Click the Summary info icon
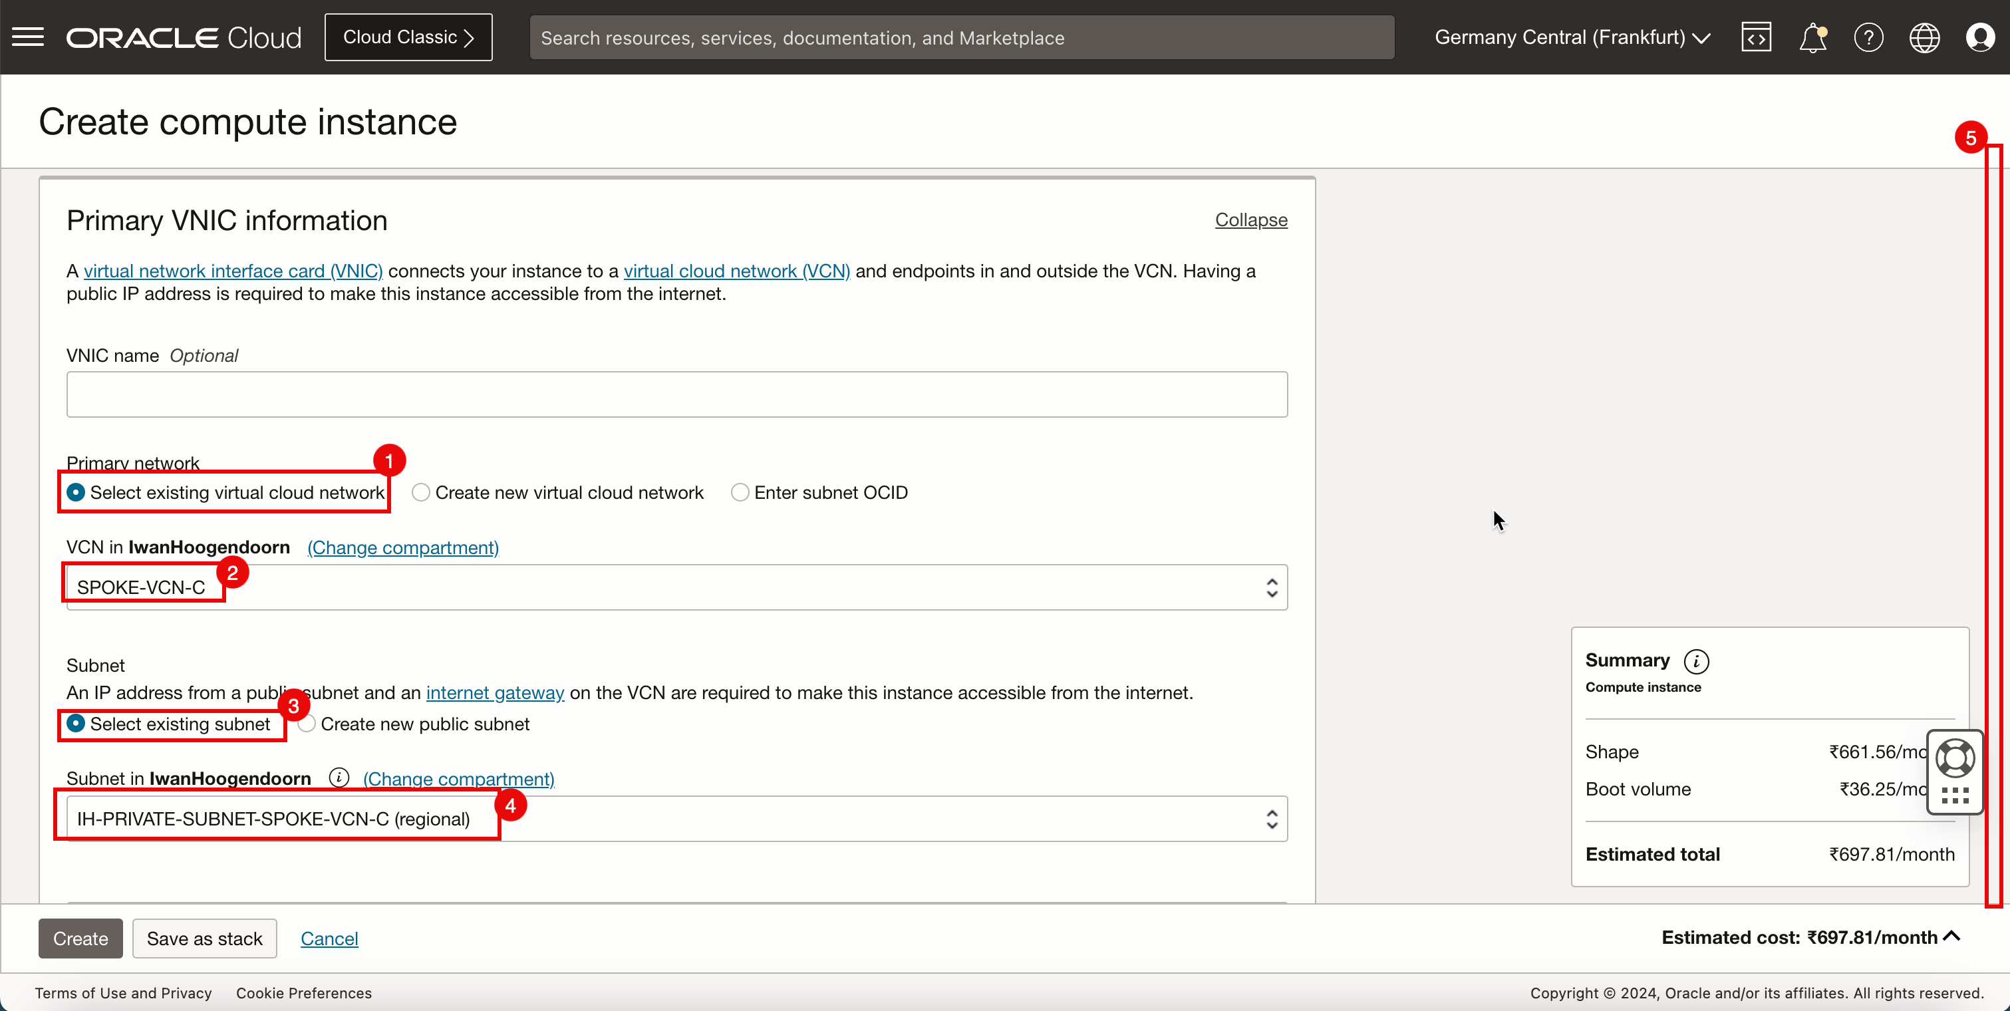2010x1011 pixels. (x=1695, y=662)
